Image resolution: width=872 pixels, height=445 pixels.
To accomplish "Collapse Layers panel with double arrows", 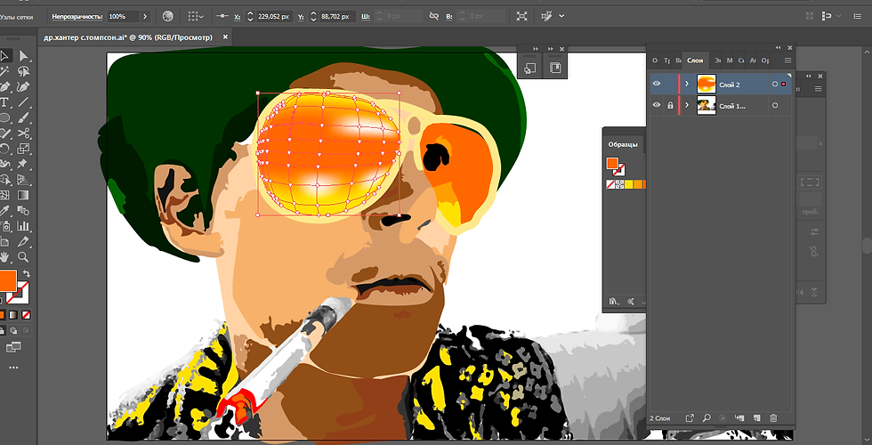I will (x=778, y=48).
